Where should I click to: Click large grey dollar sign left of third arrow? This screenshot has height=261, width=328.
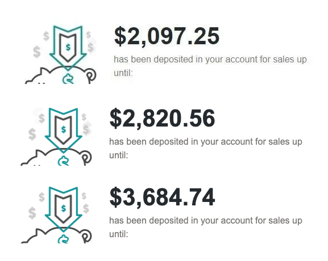coord(32,213)
